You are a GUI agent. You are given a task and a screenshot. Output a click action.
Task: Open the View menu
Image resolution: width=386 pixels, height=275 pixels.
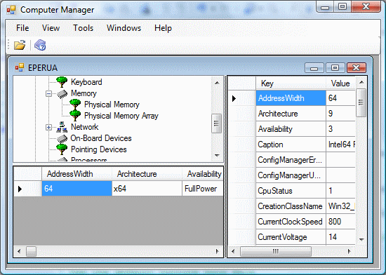coord(51,28)
